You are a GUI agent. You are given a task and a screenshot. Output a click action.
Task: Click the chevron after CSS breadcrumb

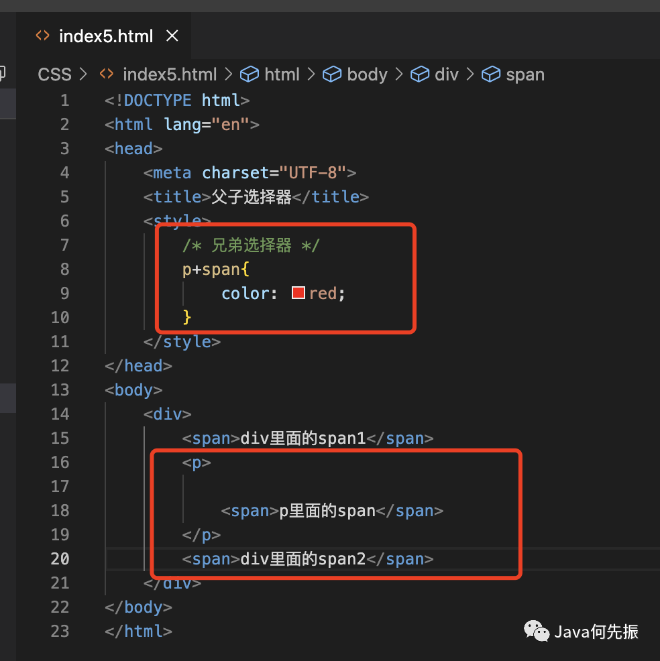point(83,74)
